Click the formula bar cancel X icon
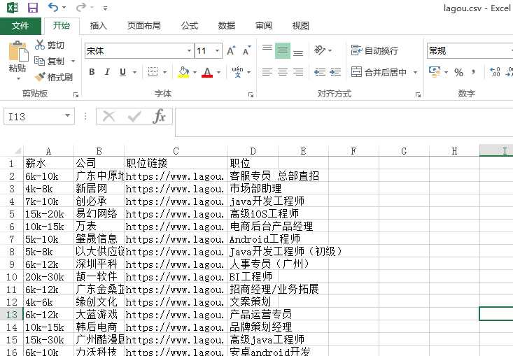 tap(108, 116)
